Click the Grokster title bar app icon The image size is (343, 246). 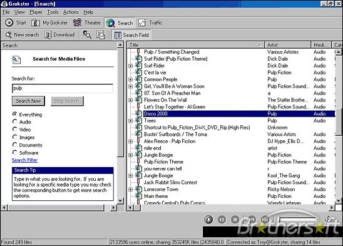coord(4,4)
